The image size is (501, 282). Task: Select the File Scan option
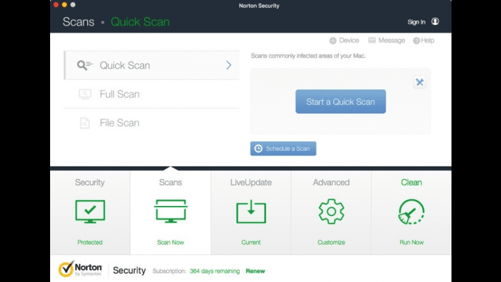point(152,123)
